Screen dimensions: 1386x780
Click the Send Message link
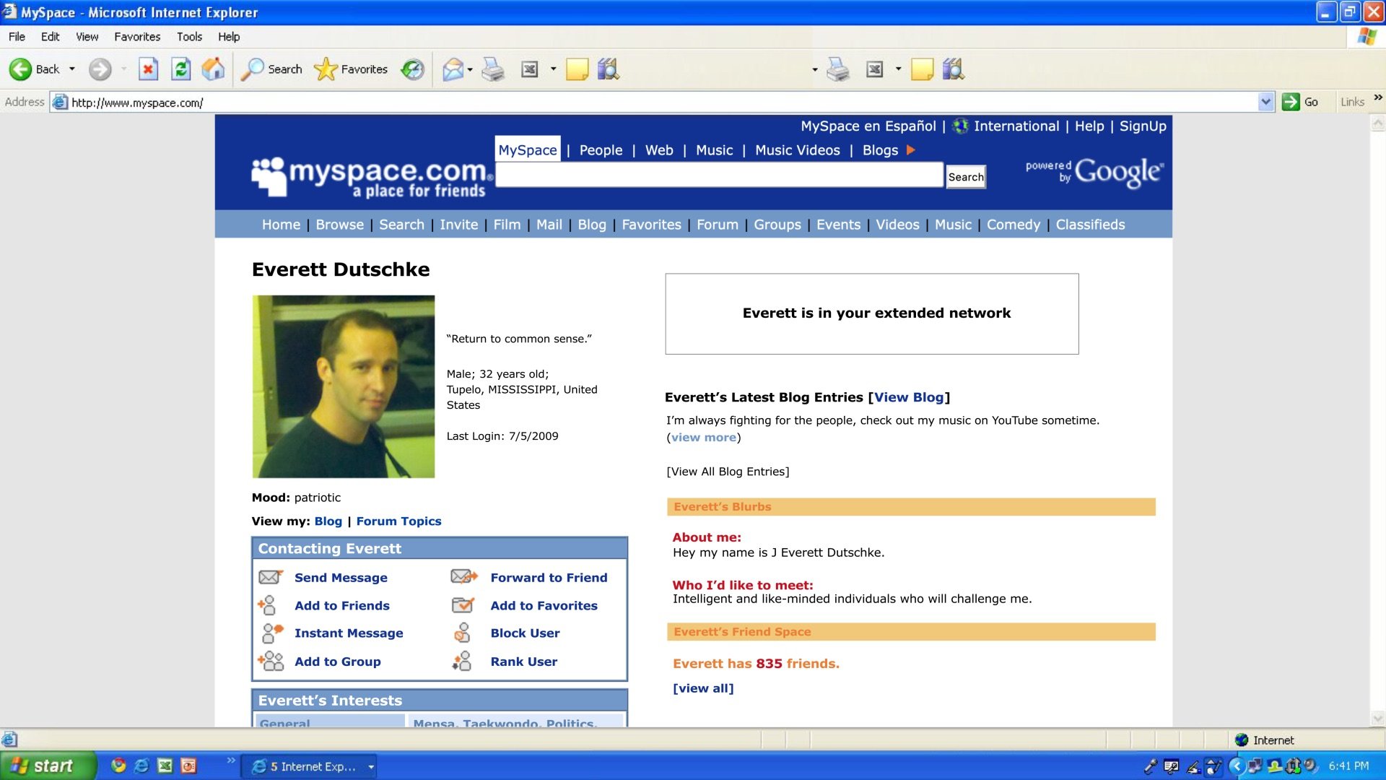(341, 578)
